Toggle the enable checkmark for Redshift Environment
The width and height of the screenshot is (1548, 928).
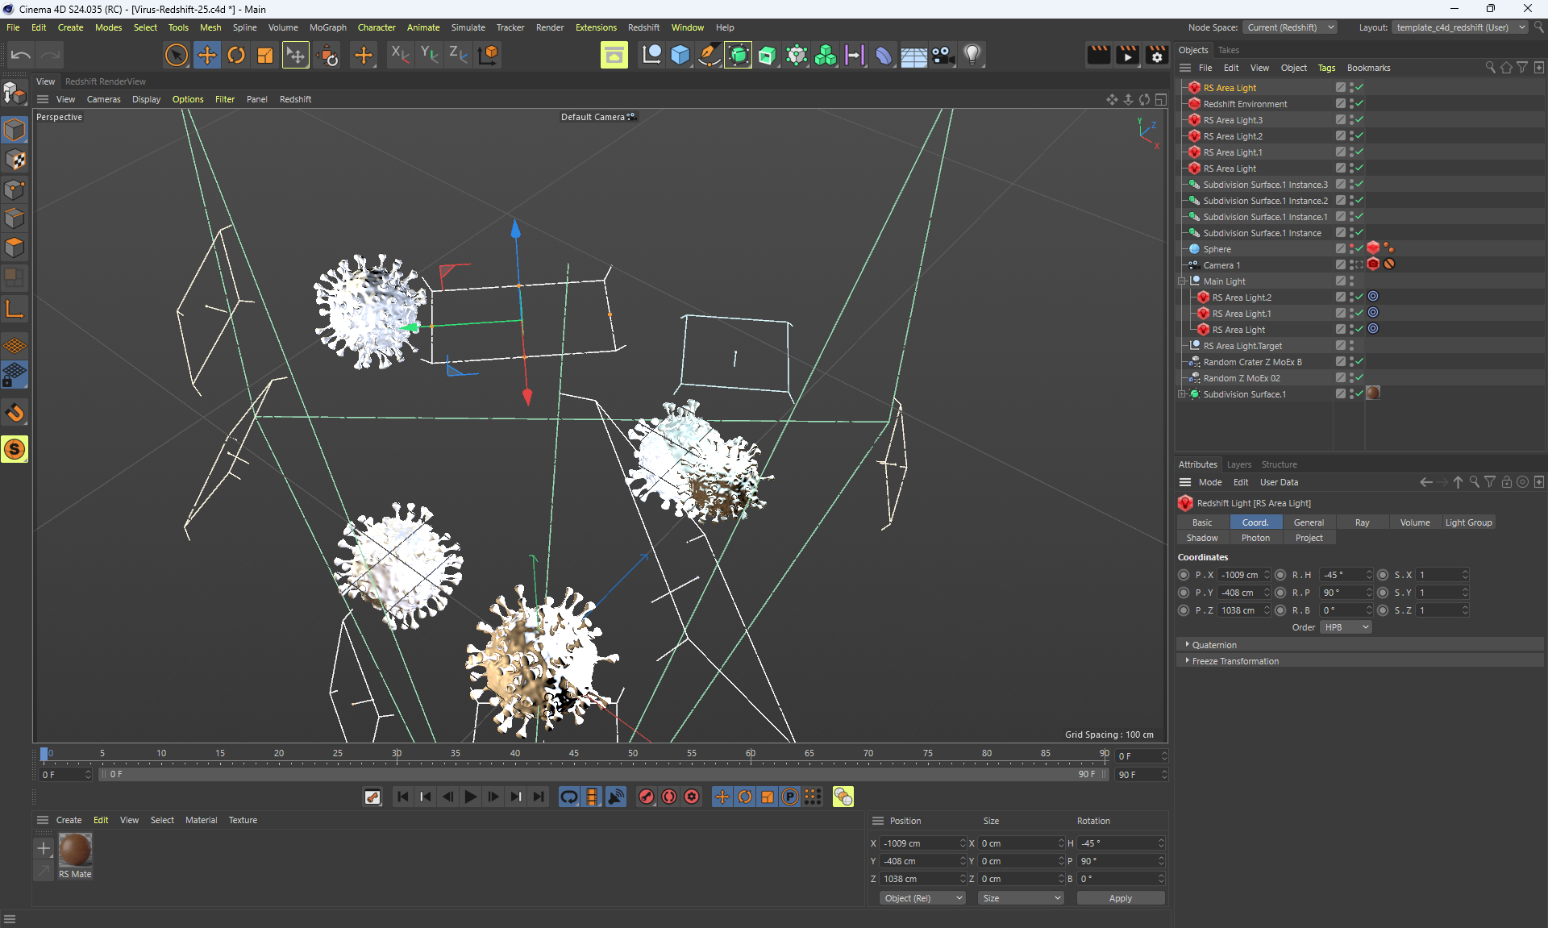coord(1359,103)
